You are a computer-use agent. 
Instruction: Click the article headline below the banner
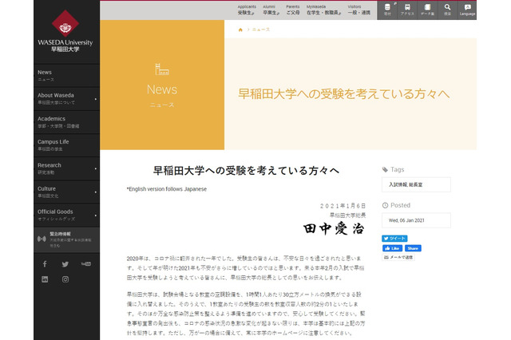click(246, 171)
